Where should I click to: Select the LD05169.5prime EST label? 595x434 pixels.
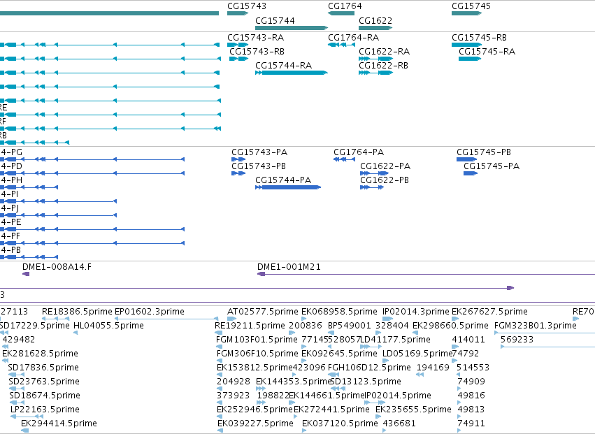click(417, 354)
